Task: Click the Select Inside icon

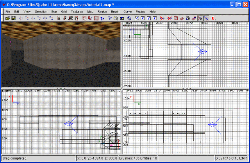Action: pos(77,18)
